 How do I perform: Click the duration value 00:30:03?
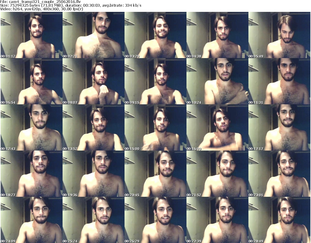(91, 5)
